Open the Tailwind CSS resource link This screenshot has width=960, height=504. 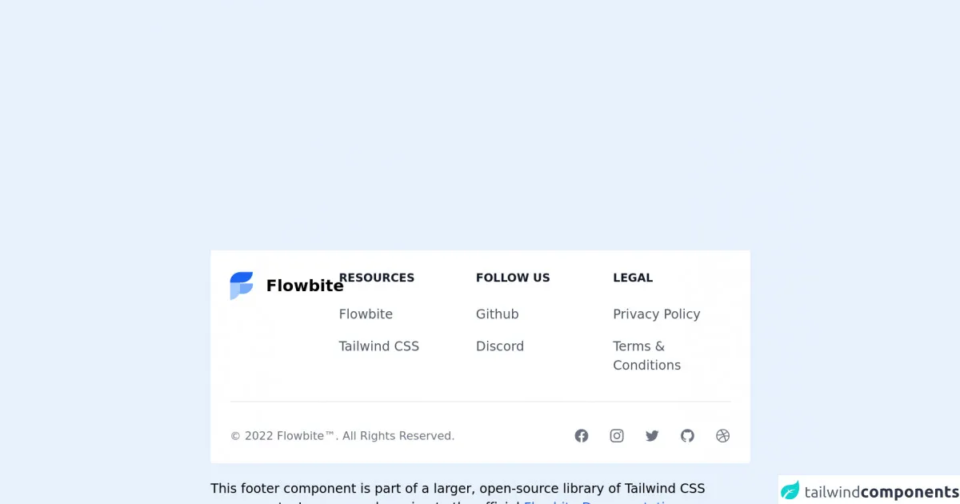pyautogui.click(x=379, y=346)
